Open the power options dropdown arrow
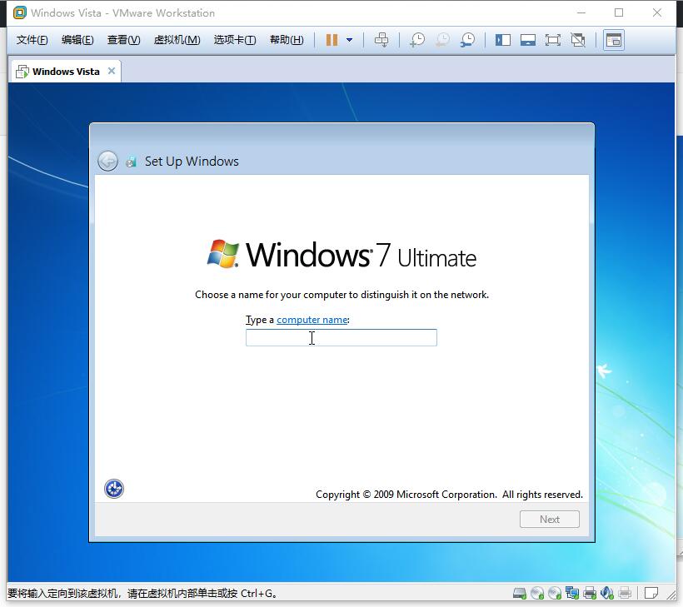The image size is (683, 607). coord(349,40)
